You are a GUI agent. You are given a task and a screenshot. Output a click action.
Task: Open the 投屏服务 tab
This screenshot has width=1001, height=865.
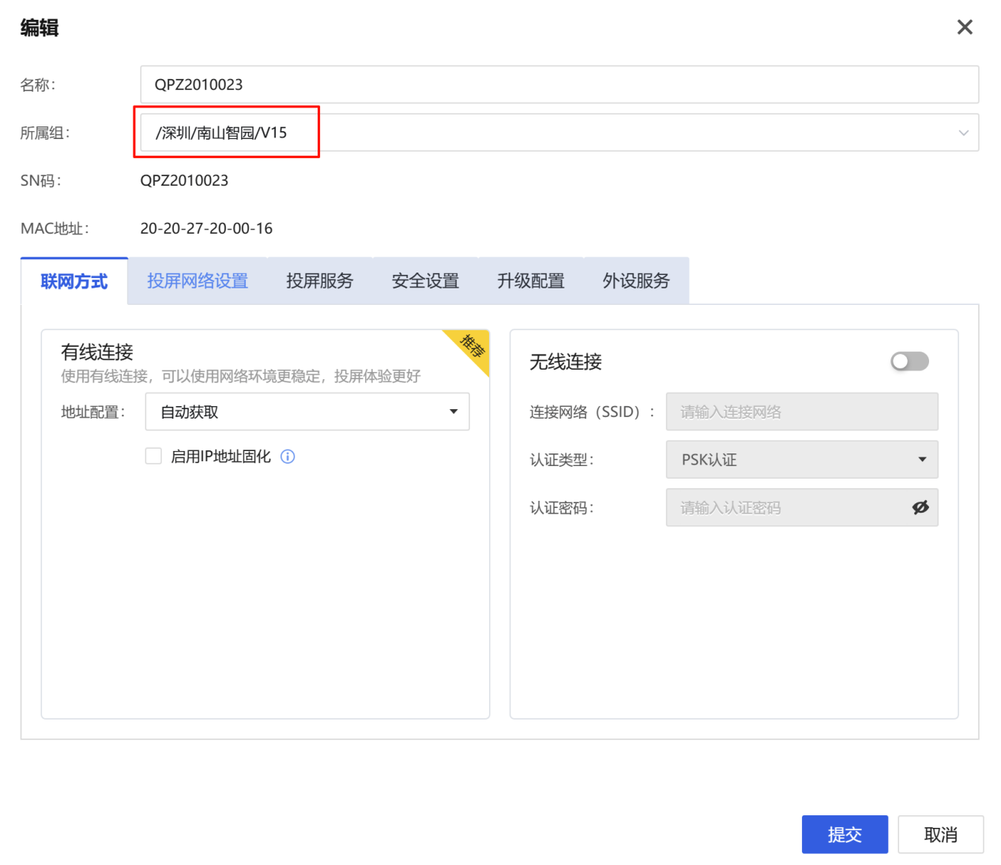coord(319,281)
